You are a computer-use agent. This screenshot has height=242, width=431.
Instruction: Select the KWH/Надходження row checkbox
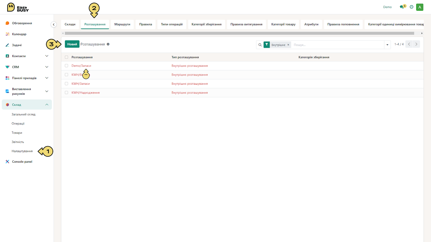point(67,92)
